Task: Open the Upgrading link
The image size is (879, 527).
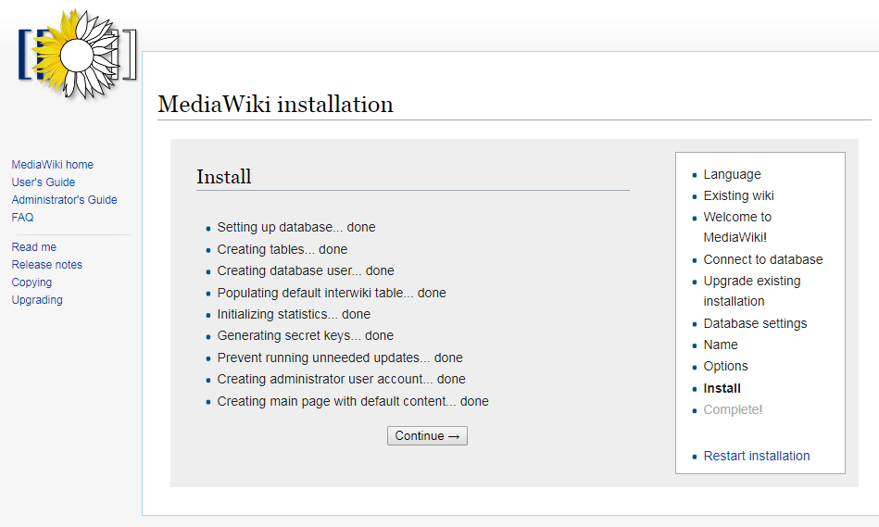Action: tap(37, 300)
